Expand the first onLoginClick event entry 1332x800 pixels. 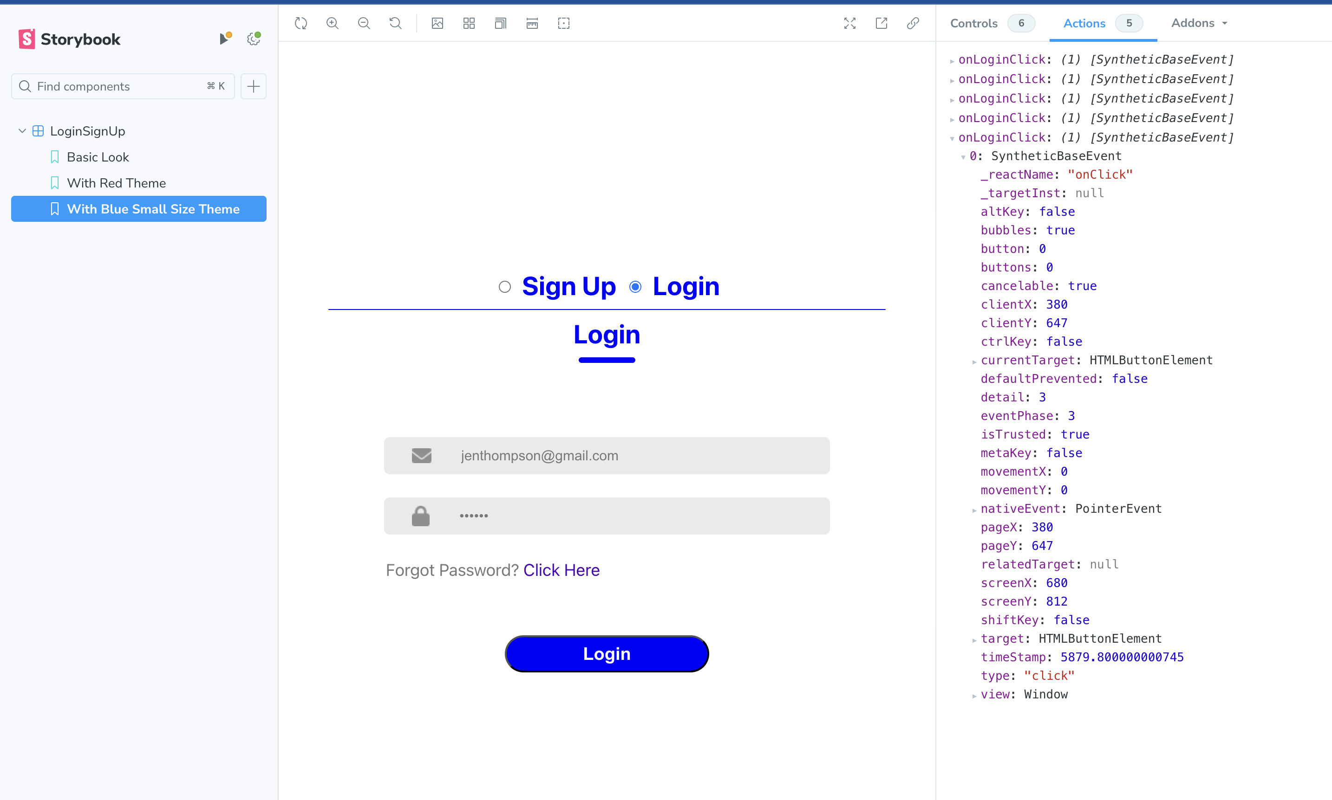pos(952,59)
